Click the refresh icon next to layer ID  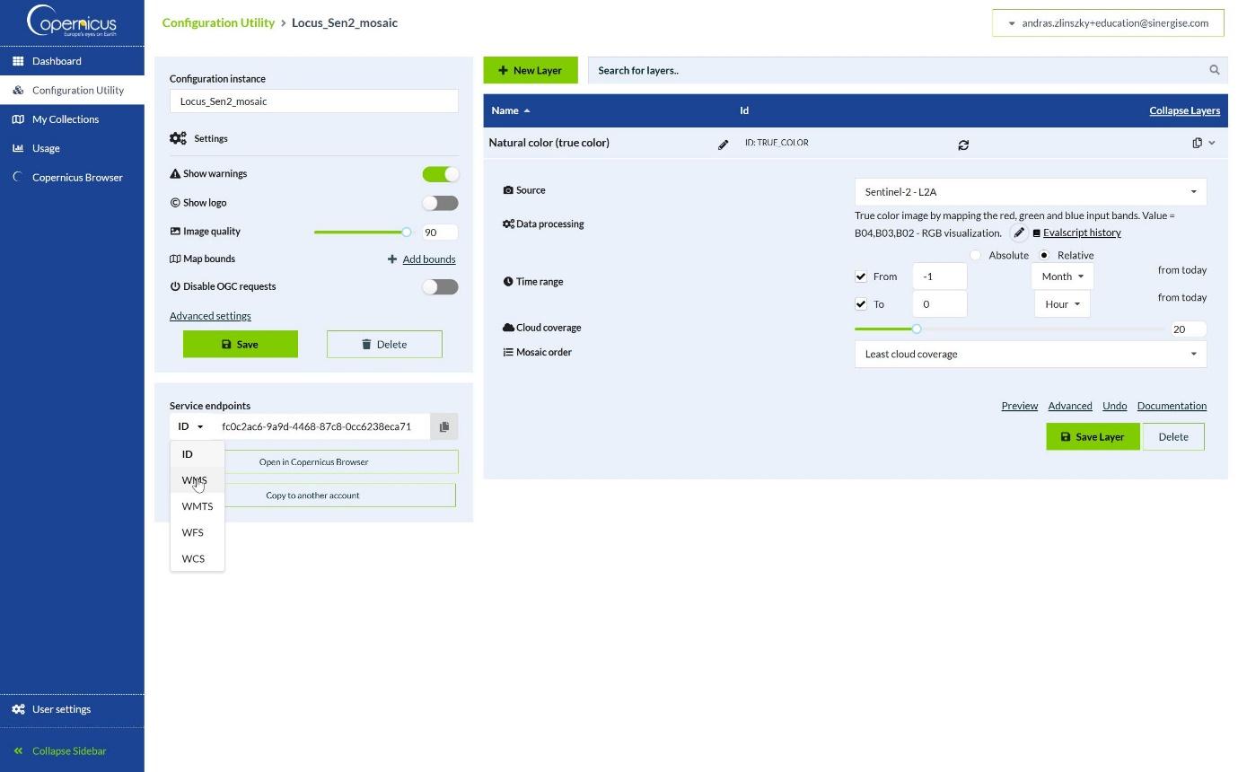point(963,145)
